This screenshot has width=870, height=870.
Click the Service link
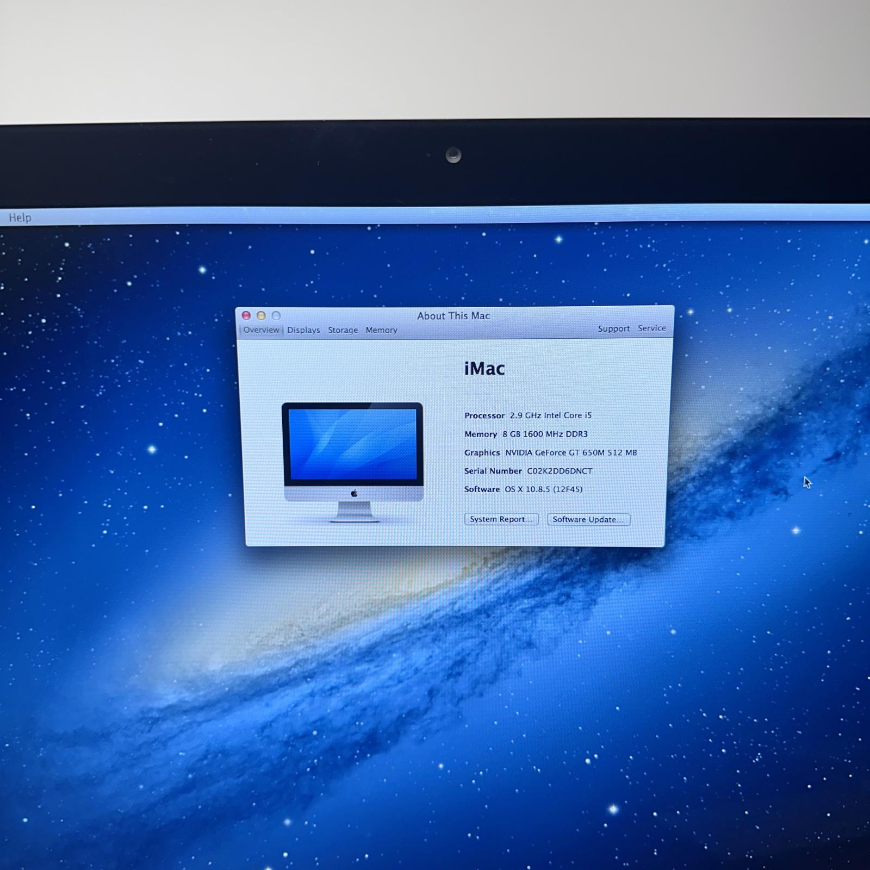tap(651, 328)
